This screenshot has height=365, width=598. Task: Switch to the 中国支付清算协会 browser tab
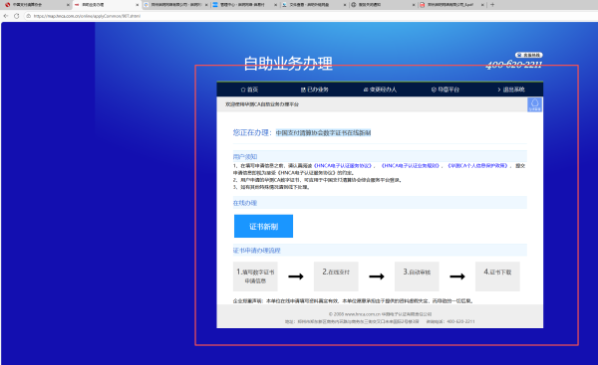36,5
